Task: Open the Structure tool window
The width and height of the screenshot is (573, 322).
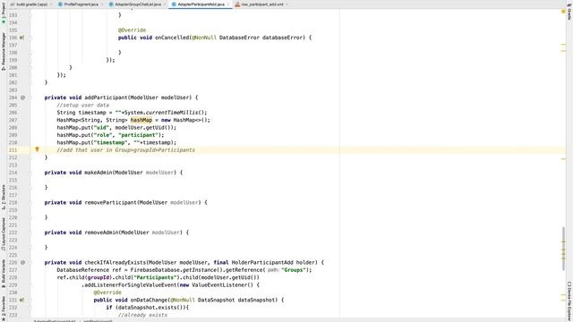Action: [4, 197]
